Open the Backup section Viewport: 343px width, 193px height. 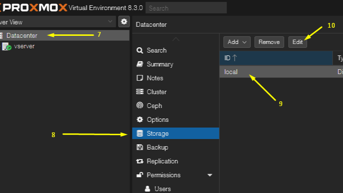[176, 147]
